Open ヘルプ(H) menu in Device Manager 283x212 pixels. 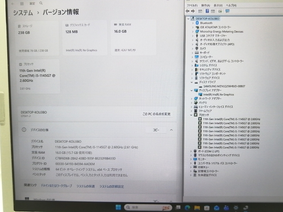pos(231,5)
